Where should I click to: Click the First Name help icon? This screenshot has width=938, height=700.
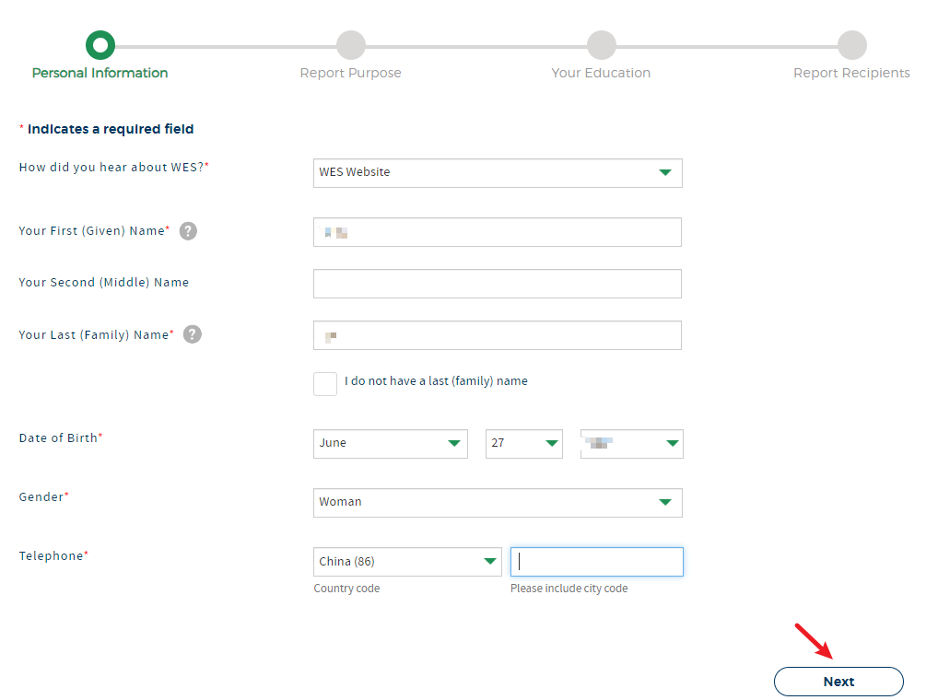pos(188,231)
